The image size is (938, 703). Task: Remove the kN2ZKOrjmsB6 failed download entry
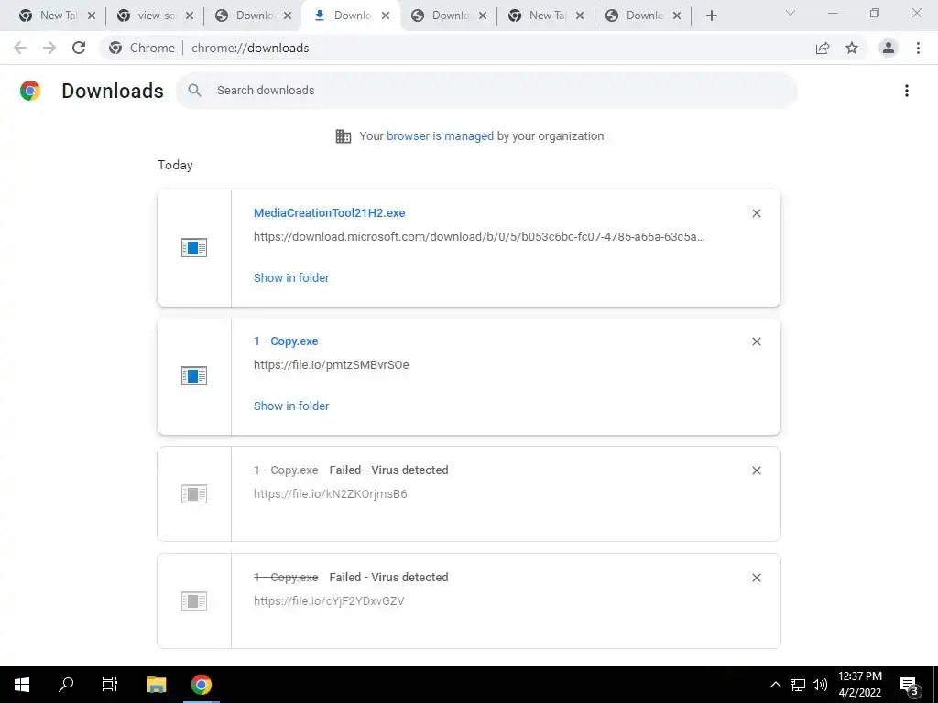coord(756,470)
